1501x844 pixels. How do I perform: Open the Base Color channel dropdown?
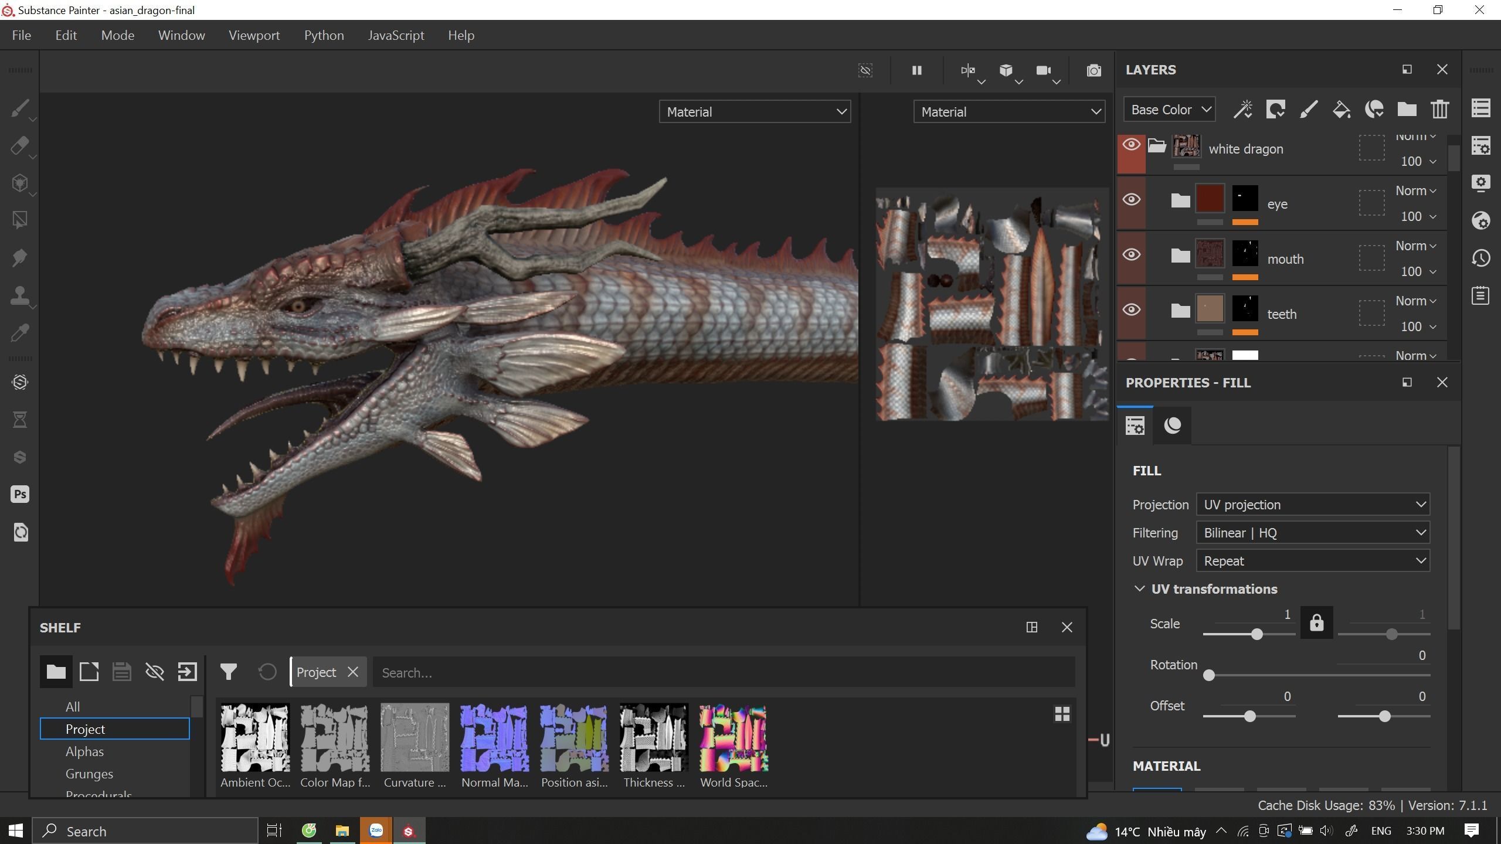(x=1170, y=110)
